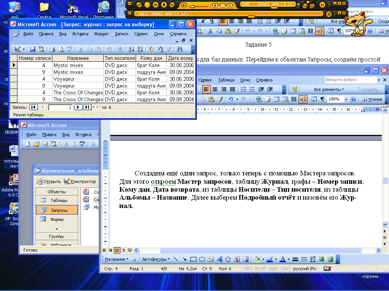Toggle paragraph marks ¶ beside 100% zoom

322,99
